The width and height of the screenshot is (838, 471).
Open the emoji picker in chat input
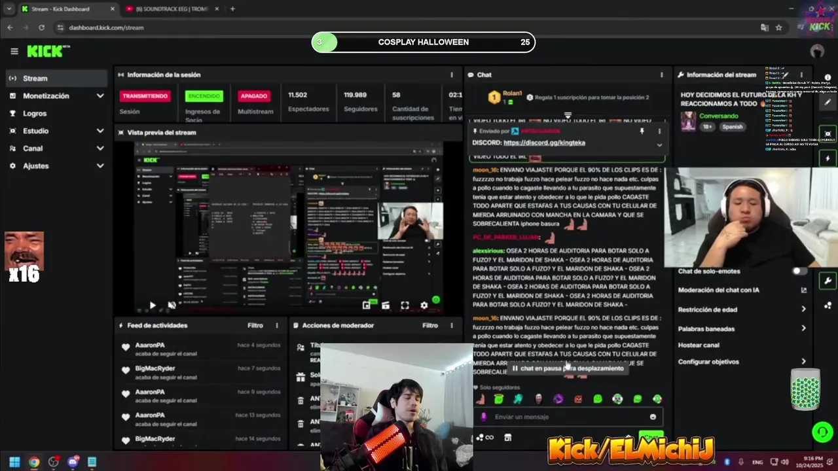pos(653,417)
